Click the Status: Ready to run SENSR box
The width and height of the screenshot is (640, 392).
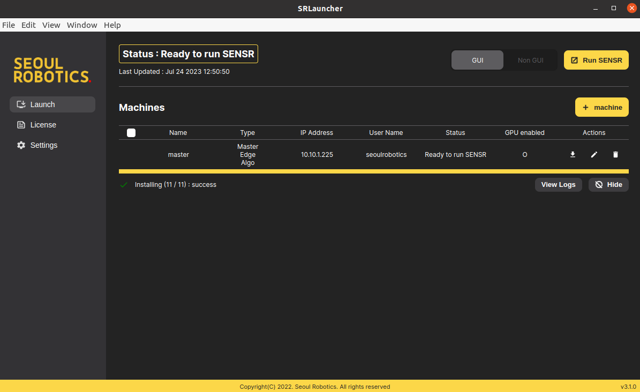(x=188, y=54)
